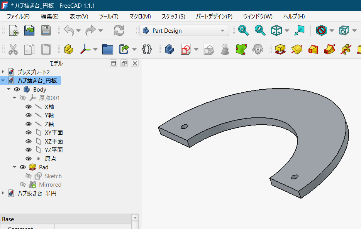Open the 編集(E) menu
361x229 pixels.
49,17
